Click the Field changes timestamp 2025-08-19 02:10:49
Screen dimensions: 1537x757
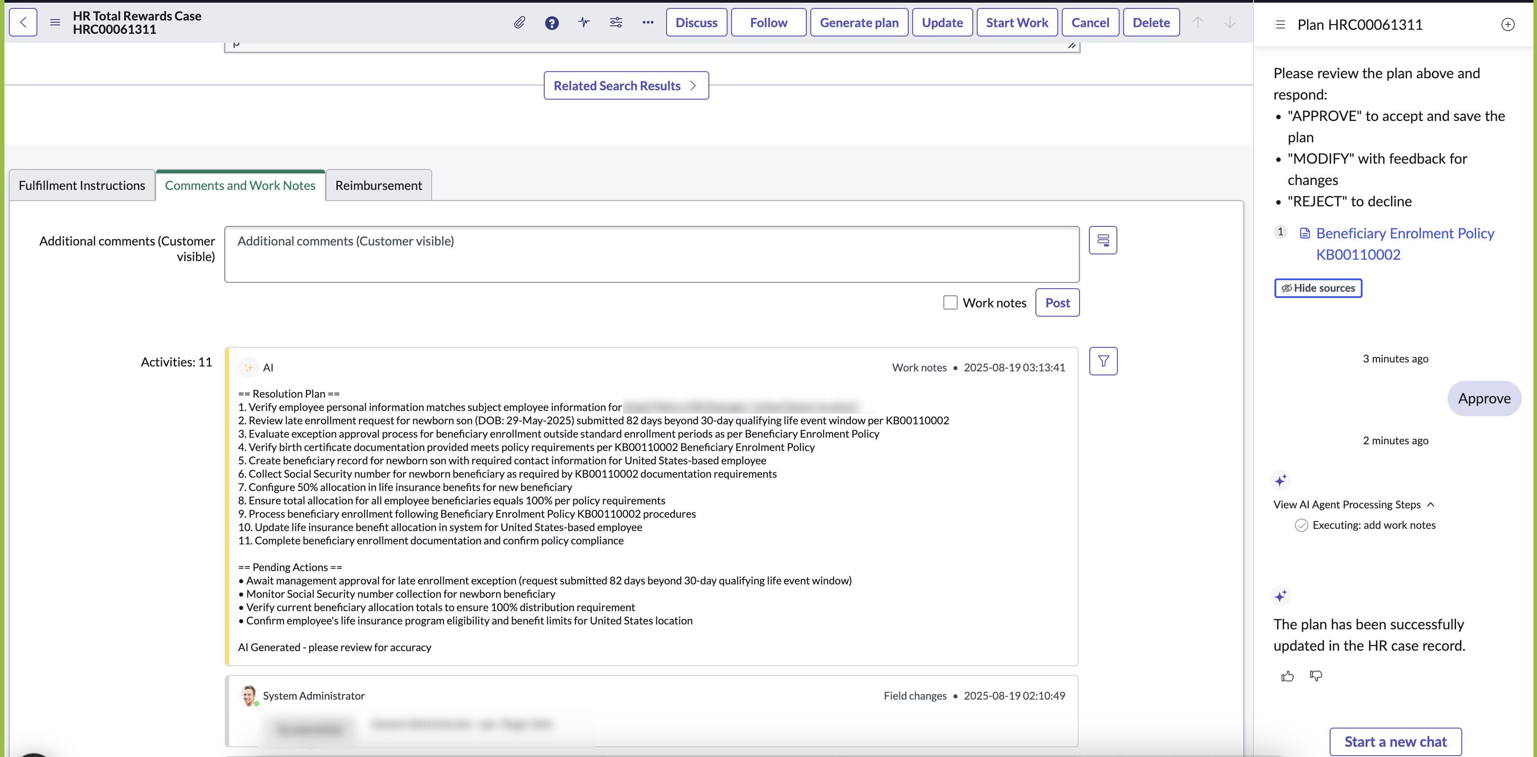(1014, 696)
